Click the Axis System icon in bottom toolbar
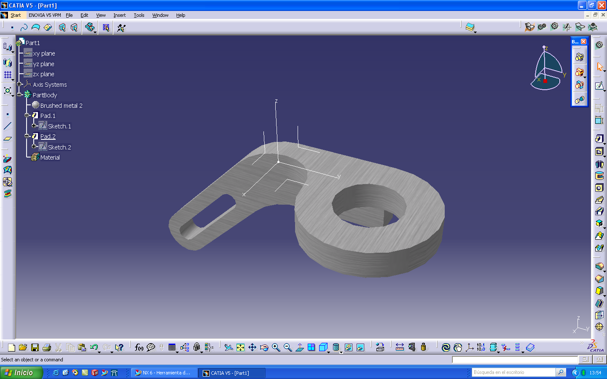Image resolution: width=607 pixels, height=379 pixels. click(469, 347)
